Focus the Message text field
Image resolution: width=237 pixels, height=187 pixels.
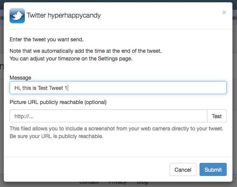[118, 88]
